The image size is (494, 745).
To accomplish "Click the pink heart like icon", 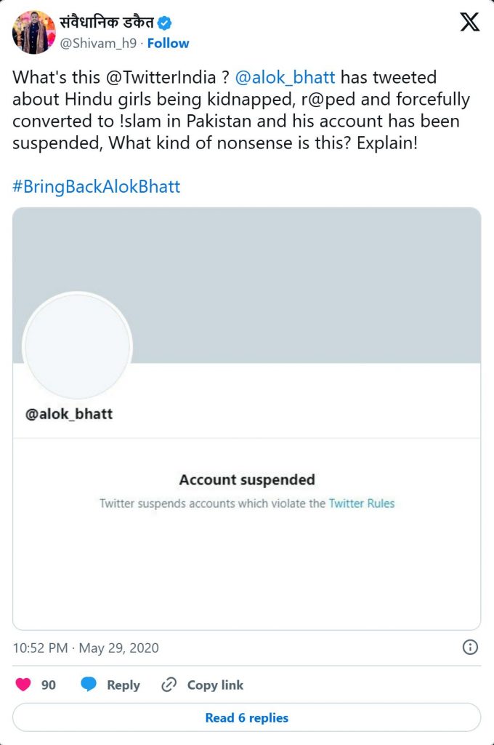I will click(x=23, y=685).
